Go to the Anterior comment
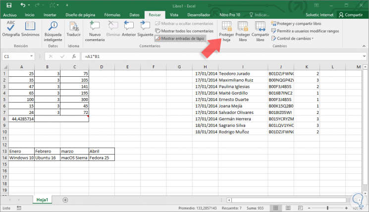The height and width of the screenshot is (212, 369). (x=129, y=29)
